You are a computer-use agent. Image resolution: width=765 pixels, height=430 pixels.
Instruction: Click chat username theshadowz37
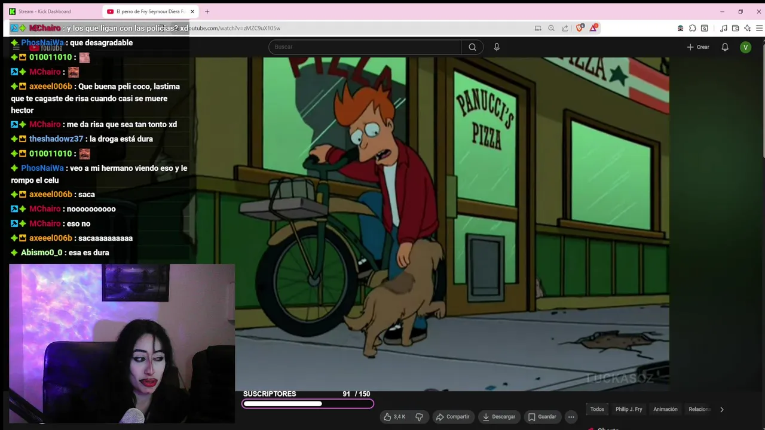[x=56, y=139]
